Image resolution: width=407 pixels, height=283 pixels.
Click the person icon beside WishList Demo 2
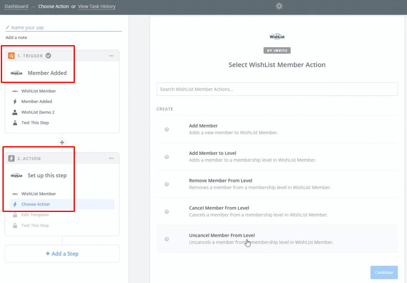(x=15, y=112)
